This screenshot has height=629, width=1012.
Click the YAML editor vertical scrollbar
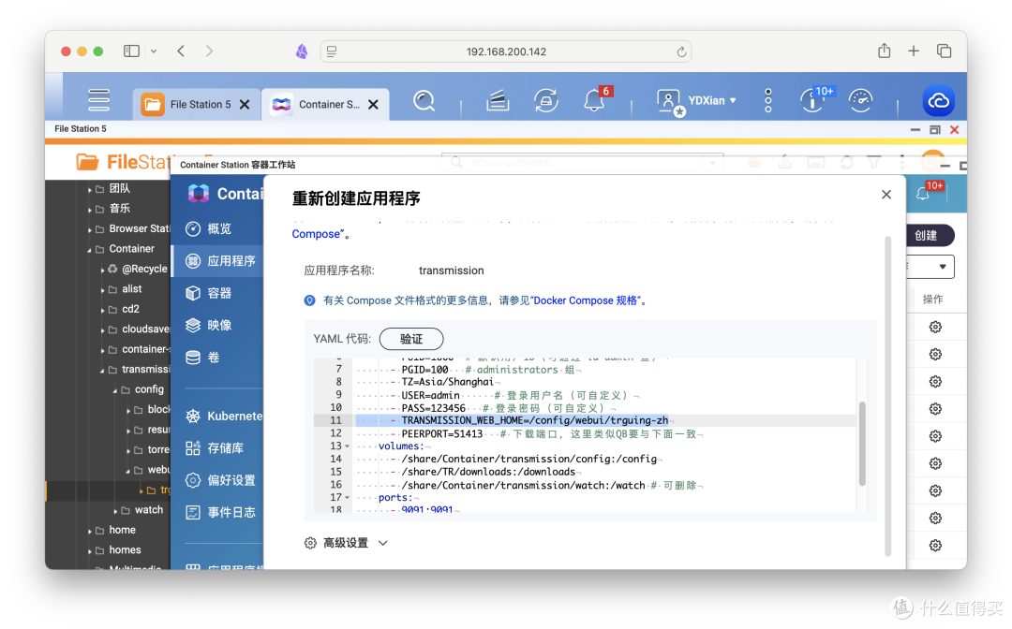tap(862, 444)
